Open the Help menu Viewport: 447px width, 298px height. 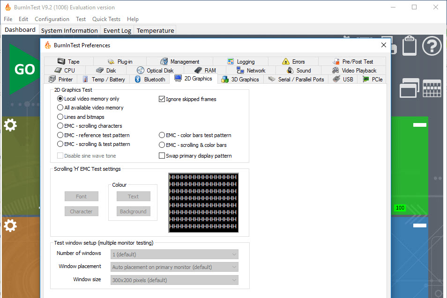tap(133, 19)
